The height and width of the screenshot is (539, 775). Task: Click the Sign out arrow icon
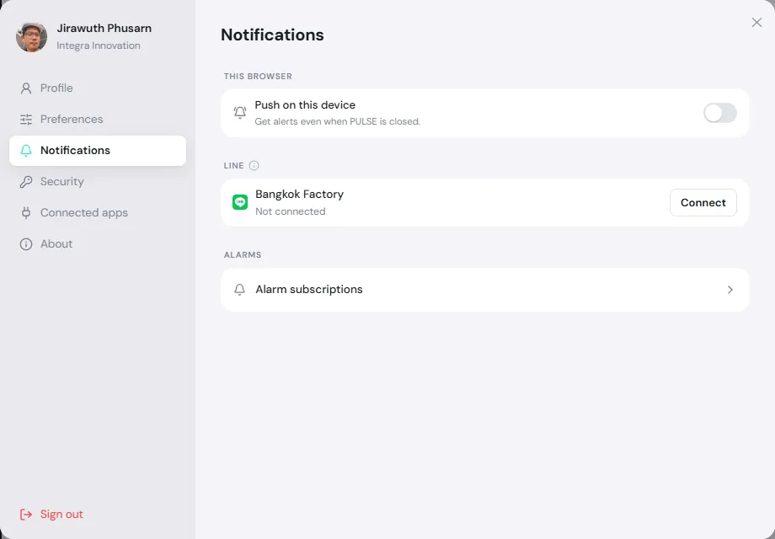click(x=26, y=515)
